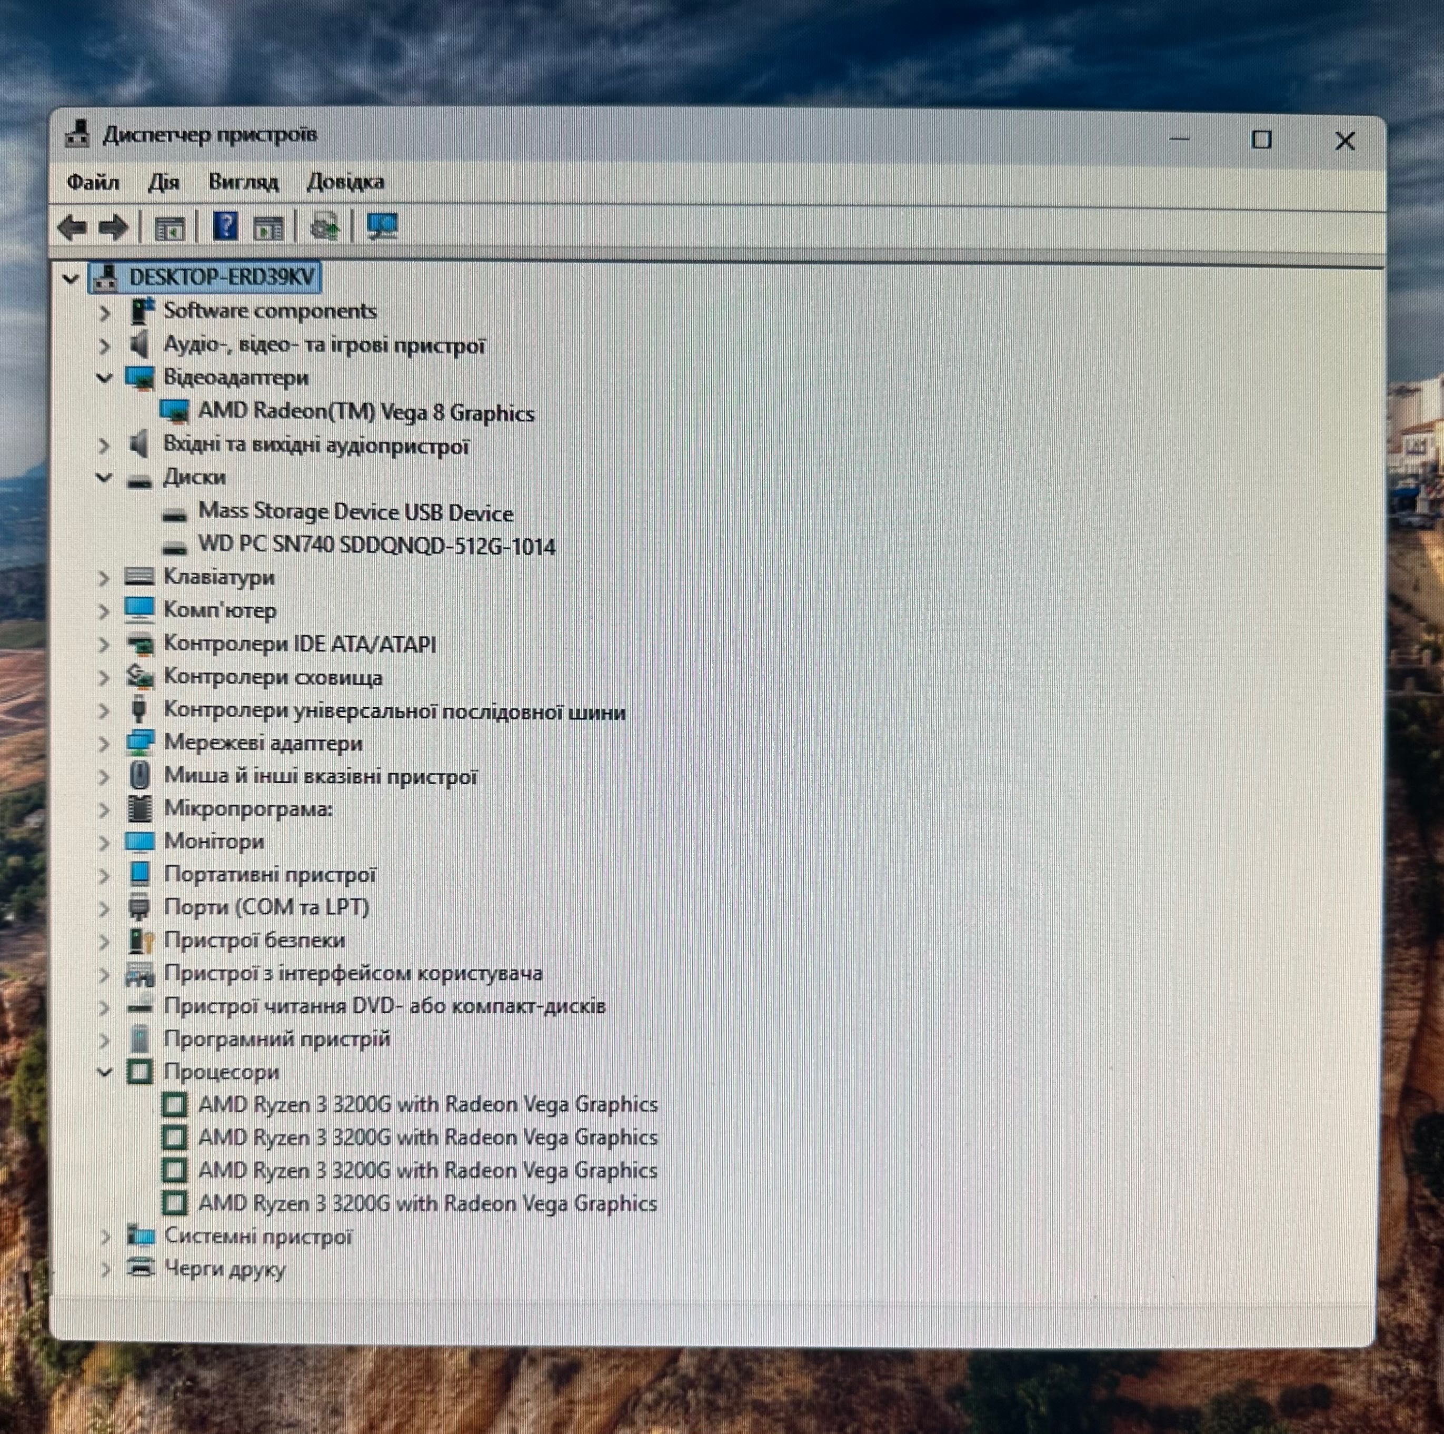The image size is (1444, 1434).
Task: Collapse the Відеоадаптери category
Action: 105,378
